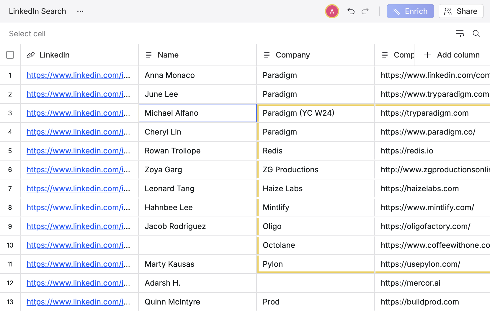Image resolution: width=490 pixels, height=311 pixels.
Task: Select the Anna Monaco name cell
Action: click(197, 75)
